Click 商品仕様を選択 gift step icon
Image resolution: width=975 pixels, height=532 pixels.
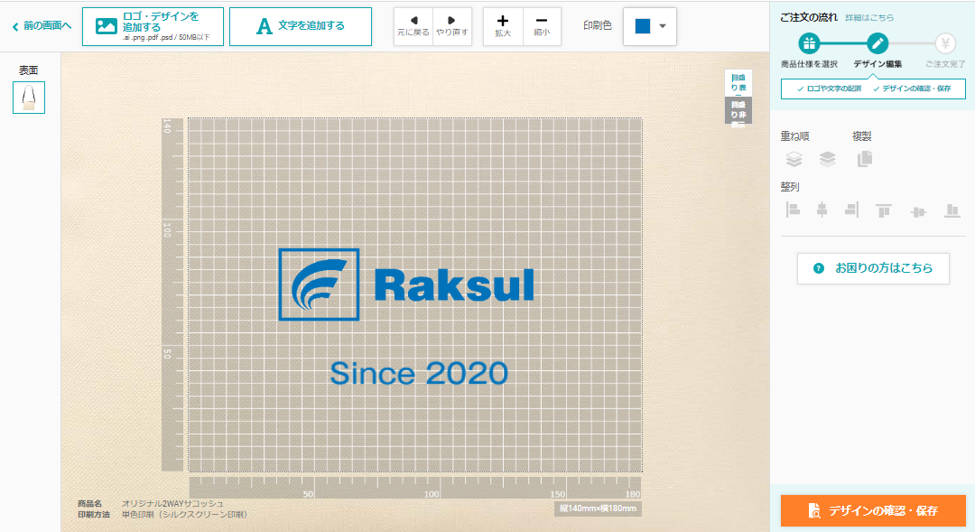[809, 43]
